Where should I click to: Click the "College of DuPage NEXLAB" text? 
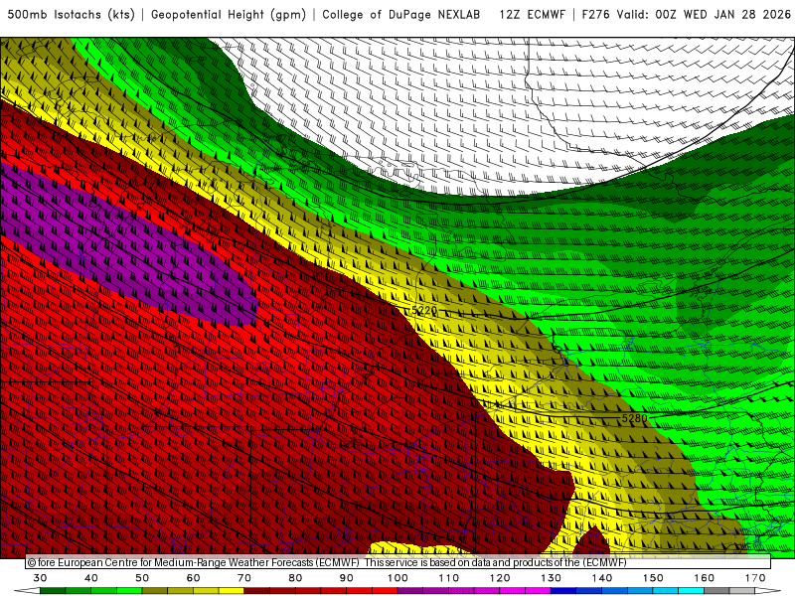click(401, 15)
